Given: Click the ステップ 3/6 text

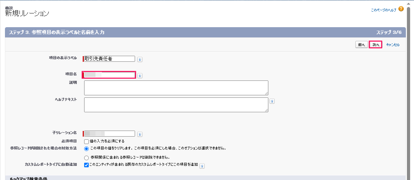Looking at the screenshot, I should [389, 32].
